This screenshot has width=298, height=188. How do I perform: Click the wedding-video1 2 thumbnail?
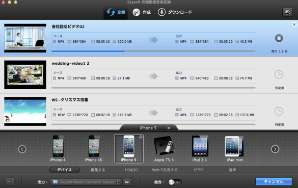point(25,75)
